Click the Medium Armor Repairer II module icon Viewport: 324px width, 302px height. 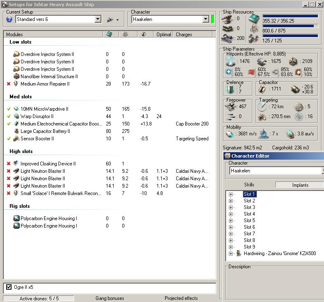coord(16,84)
